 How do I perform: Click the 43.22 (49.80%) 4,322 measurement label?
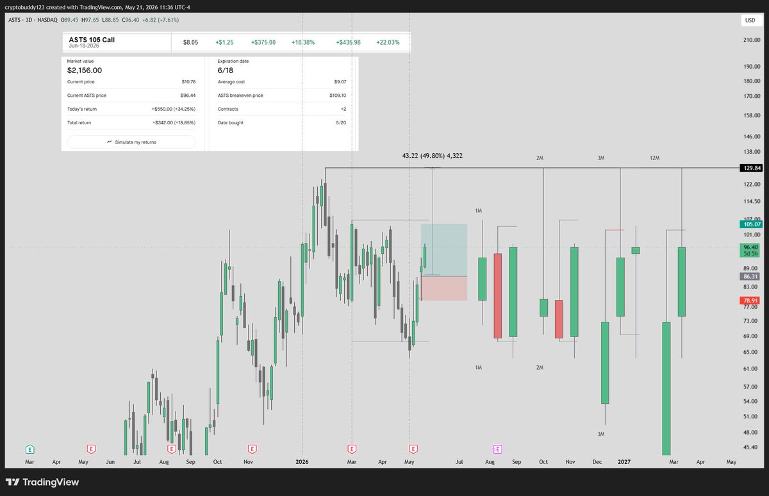click(432, 155)
